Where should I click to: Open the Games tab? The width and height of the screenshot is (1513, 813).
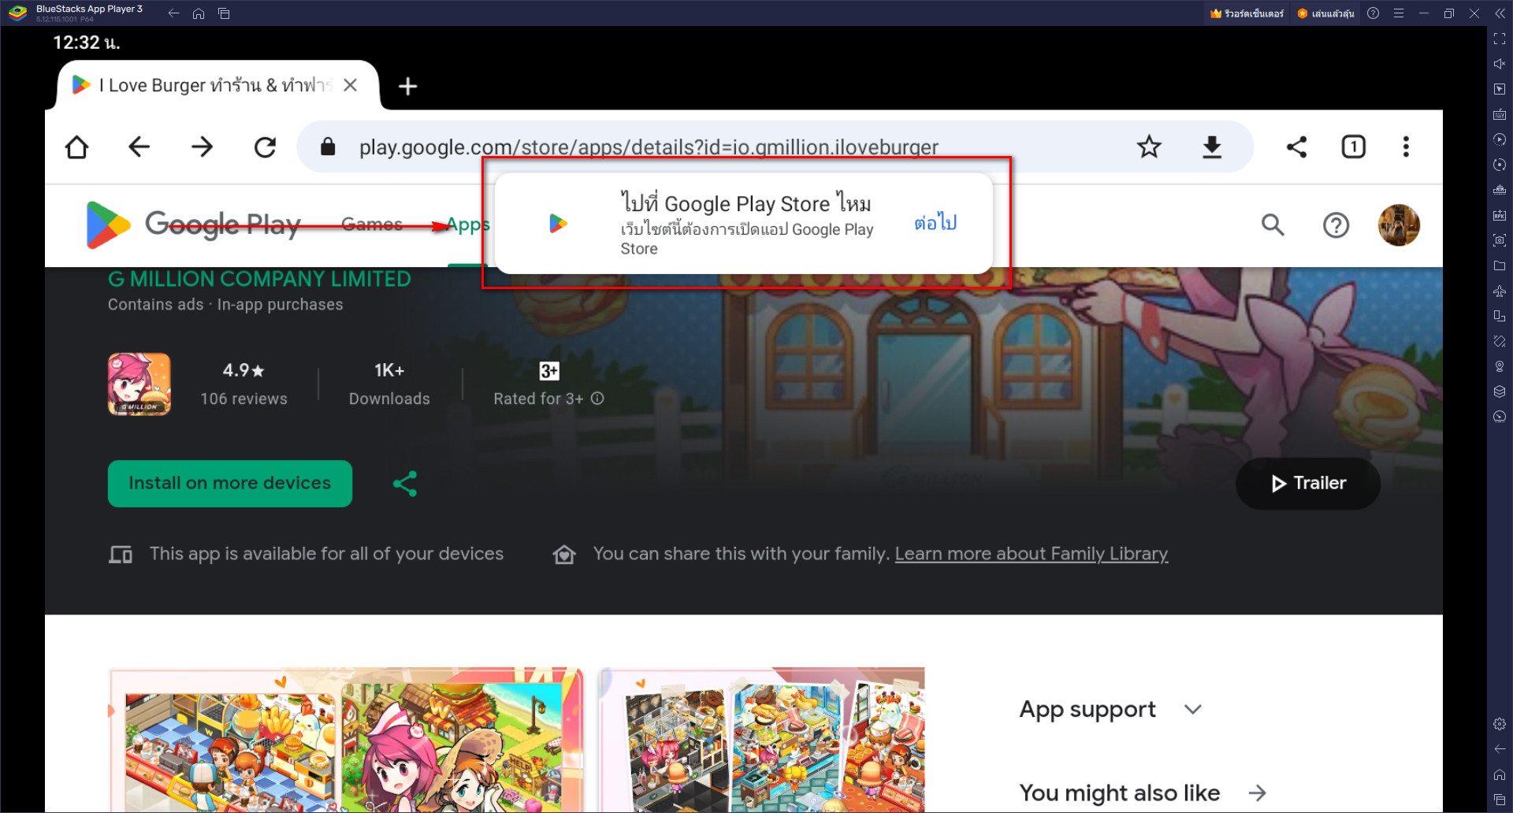tap(371, 225)
